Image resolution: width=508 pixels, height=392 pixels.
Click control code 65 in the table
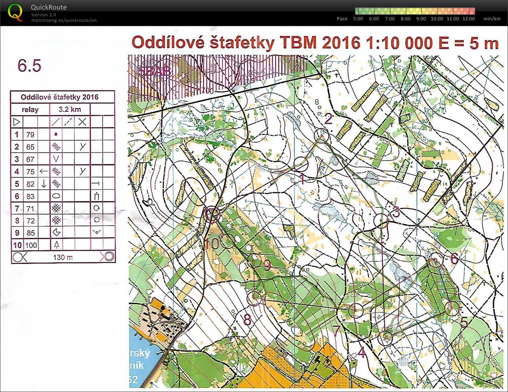pos(31,147)
